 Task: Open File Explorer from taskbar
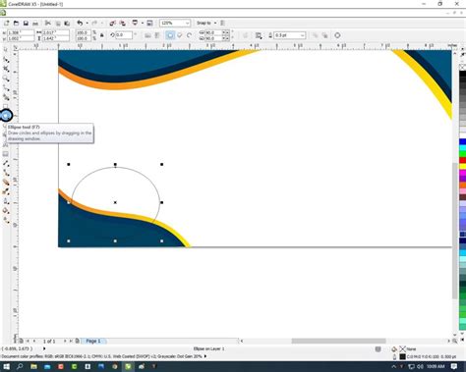click(33, 367)
